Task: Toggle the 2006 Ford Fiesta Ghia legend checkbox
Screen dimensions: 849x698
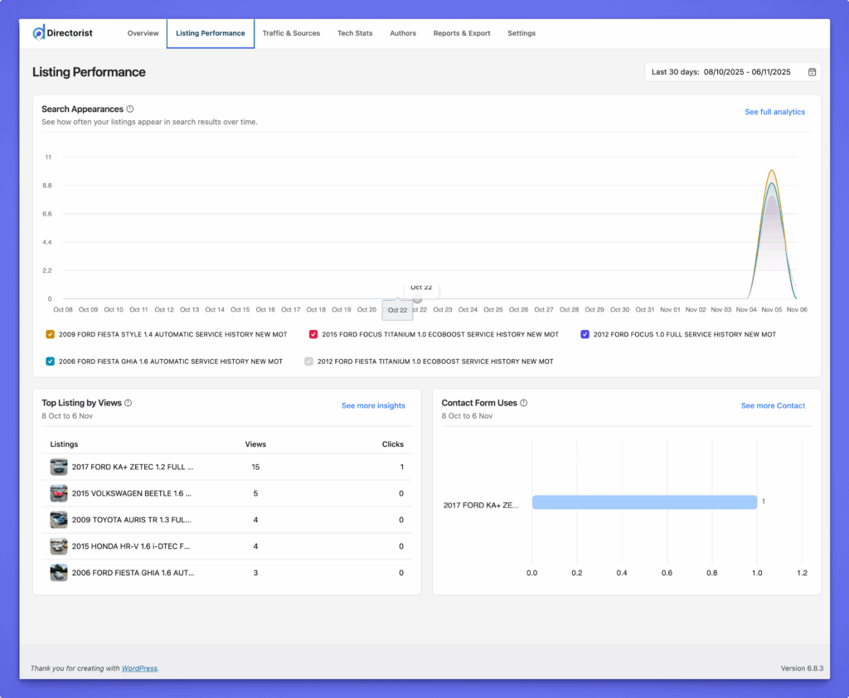Action: 51,361
